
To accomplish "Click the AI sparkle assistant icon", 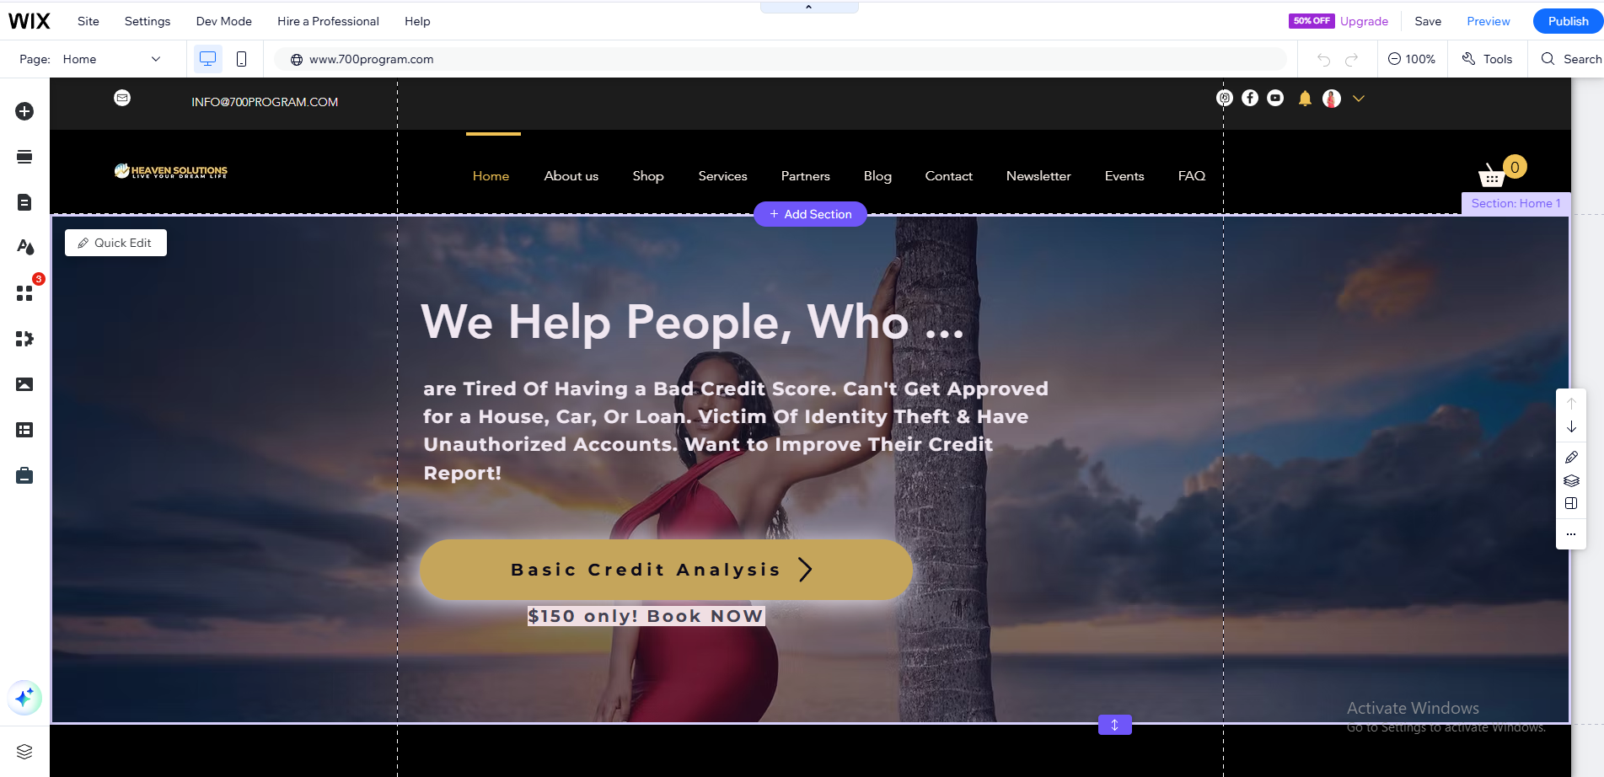I will 24,698.
